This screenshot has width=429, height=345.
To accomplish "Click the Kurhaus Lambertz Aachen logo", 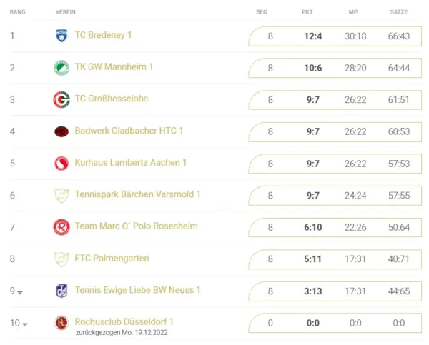I will pos(61,163).
